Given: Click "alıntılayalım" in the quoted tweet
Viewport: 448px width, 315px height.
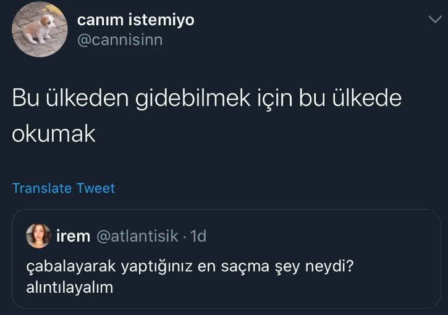Looking at the screenshot, I should 70,287.
